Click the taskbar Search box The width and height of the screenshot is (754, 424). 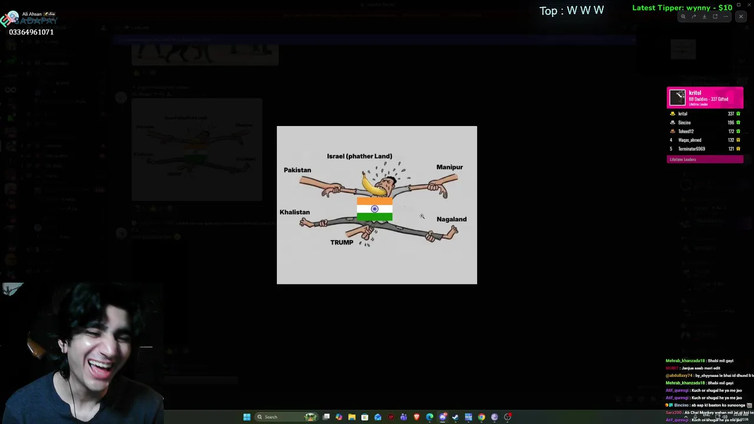286,417
